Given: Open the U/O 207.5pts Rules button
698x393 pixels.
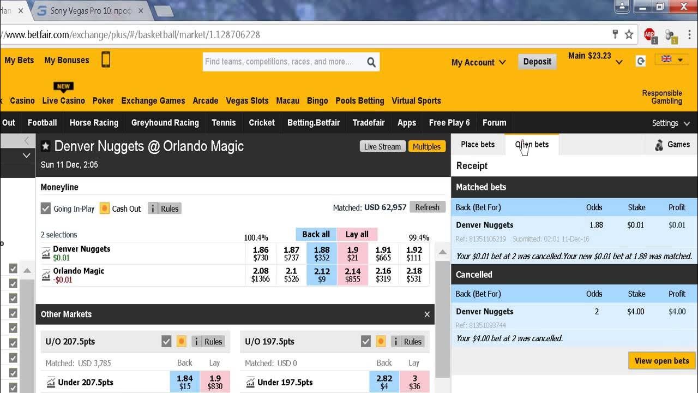Looking at the screenshot, I should (x=208, y=342).
